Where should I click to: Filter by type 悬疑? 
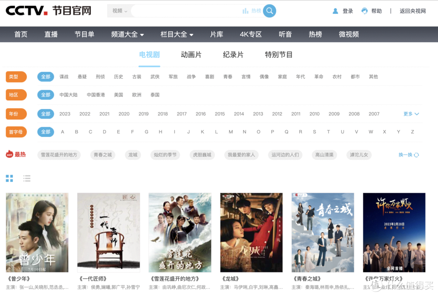pyautogui.click(x=82, y=77)
